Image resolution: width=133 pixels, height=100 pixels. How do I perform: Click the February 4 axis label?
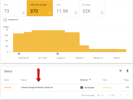pos(80,58)
